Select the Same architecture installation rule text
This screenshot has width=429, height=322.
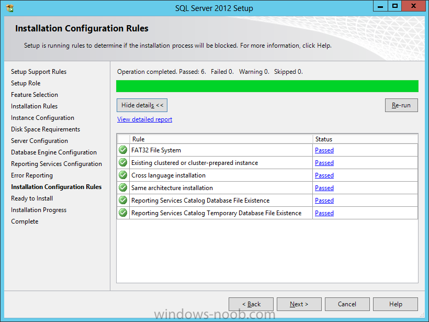pos(172,188)
